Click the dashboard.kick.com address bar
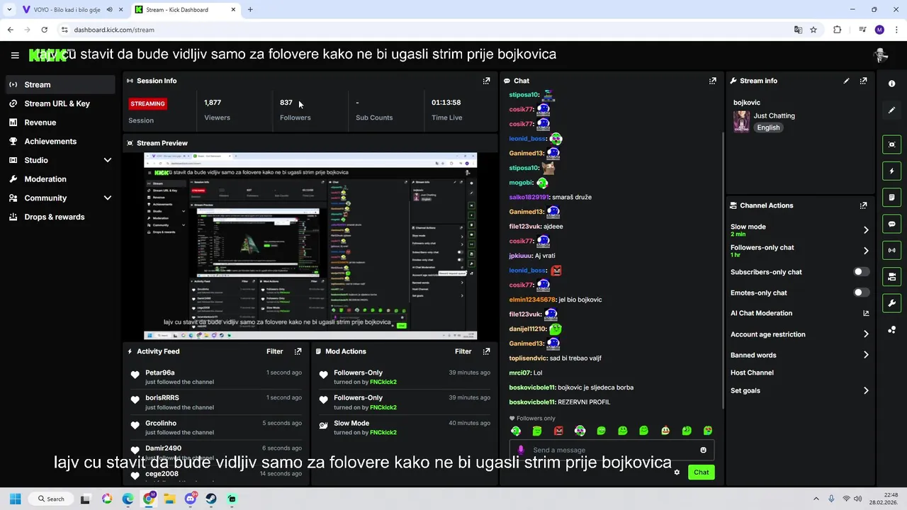The image size is (907, 510). click(425, 30)
